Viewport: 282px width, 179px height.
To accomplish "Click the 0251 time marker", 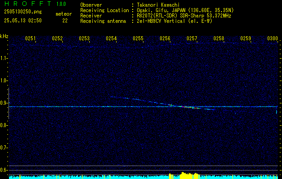I will (x=30, y=38).
